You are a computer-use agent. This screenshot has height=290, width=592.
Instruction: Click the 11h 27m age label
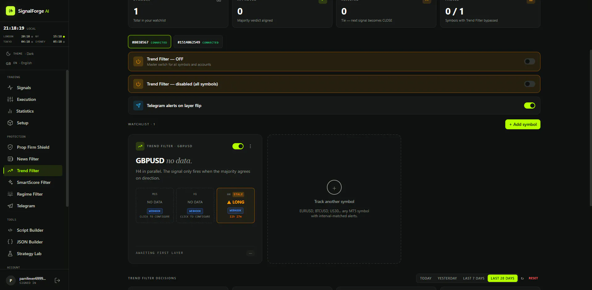[x=236, y=217]
